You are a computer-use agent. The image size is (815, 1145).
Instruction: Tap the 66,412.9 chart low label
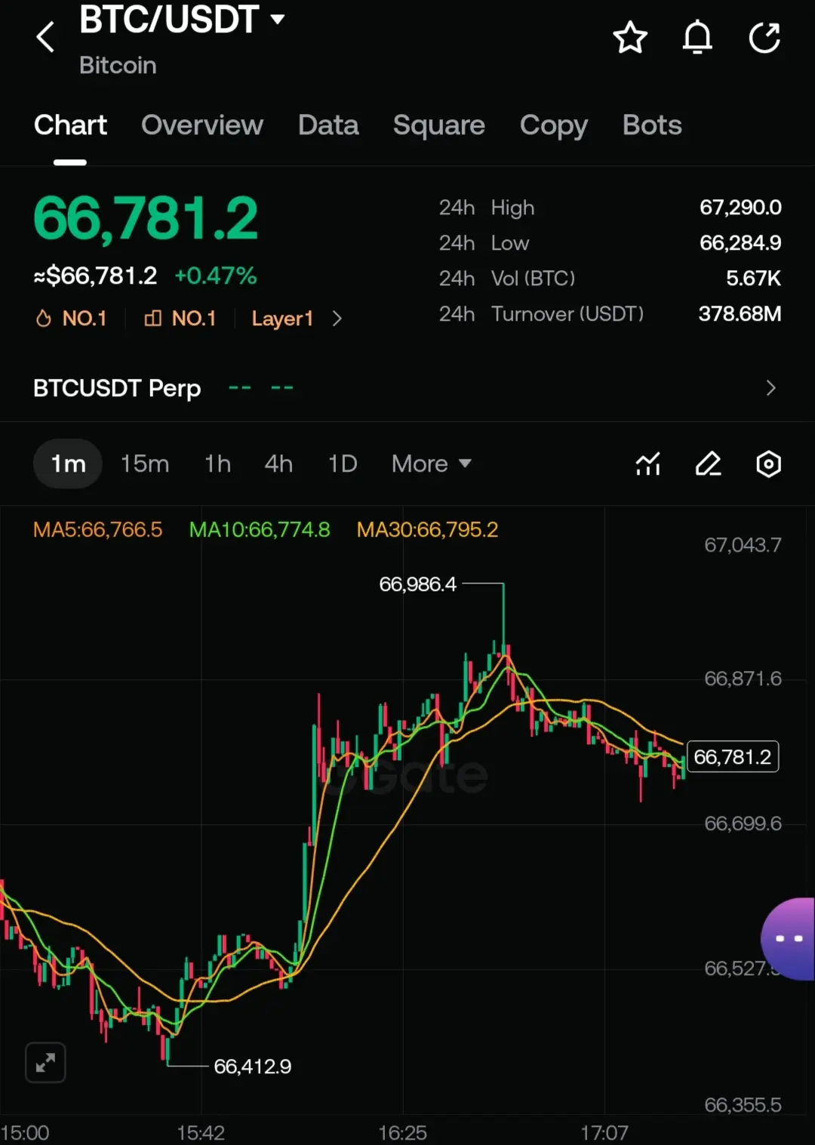pyautogui.click(x=252, y=1067)
